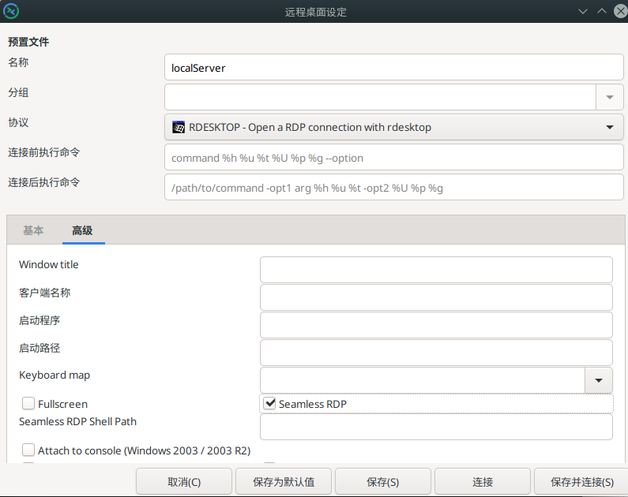628x497 pixels.
Task: Tick Attach to console checkbox
Action: (x=28, y=450)
